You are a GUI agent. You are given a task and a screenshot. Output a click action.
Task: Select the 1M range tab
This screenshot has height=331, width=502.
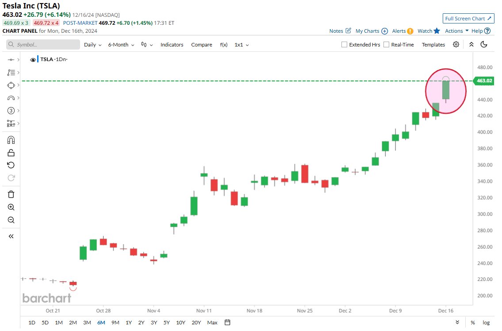click(58, 323)
